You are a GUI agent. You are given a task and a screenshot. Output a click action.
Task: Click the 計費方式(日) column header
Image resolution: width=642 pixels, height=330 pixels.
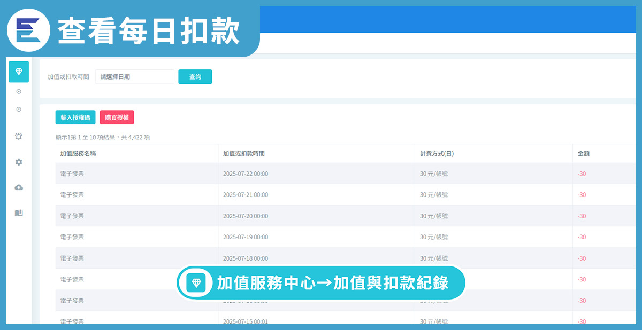(437, 154)
